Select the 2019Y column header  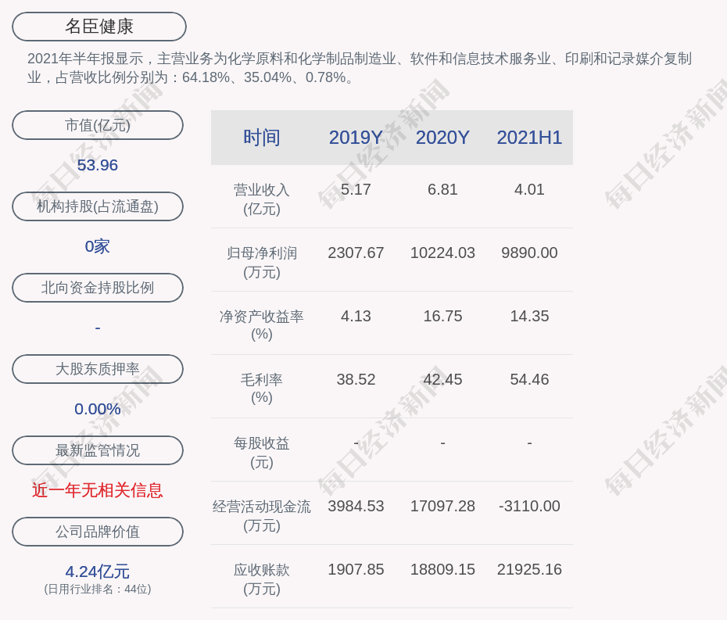coord(356,138)
